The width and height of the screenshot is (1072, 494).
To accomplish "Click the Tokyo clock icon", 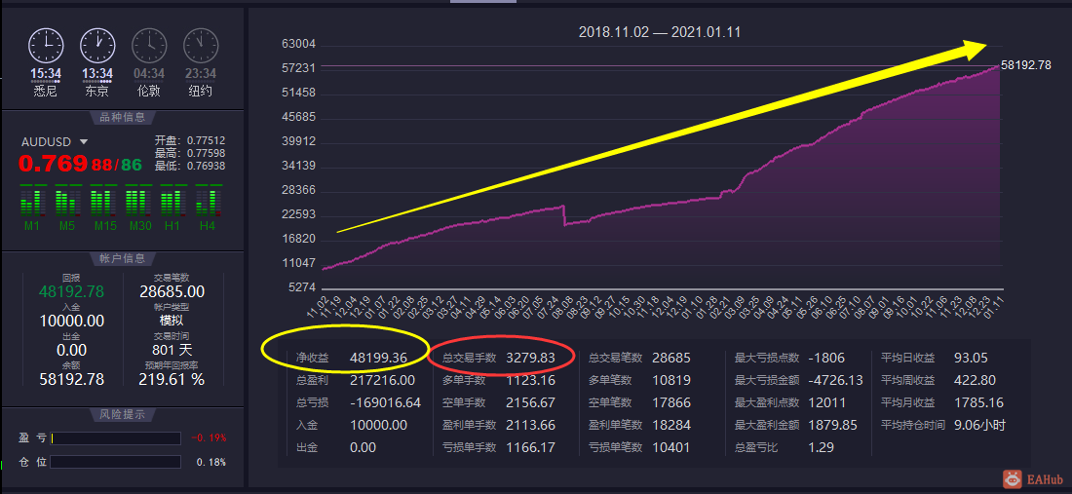I will click(97, 46).
